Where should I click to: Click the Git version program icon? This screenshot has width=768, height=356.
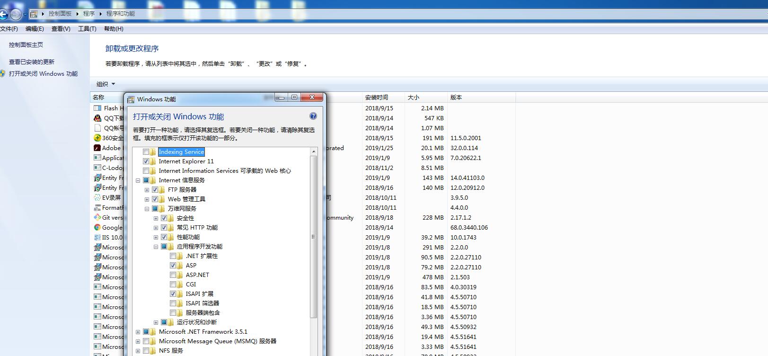point(97,217)
